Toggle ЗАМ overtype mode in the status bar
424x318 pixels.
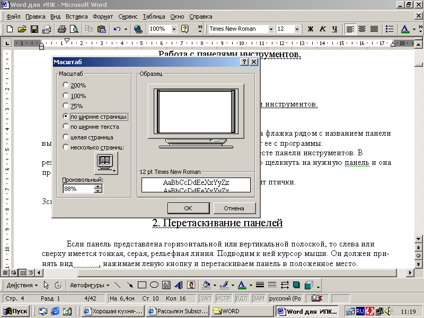click(259, 298)
